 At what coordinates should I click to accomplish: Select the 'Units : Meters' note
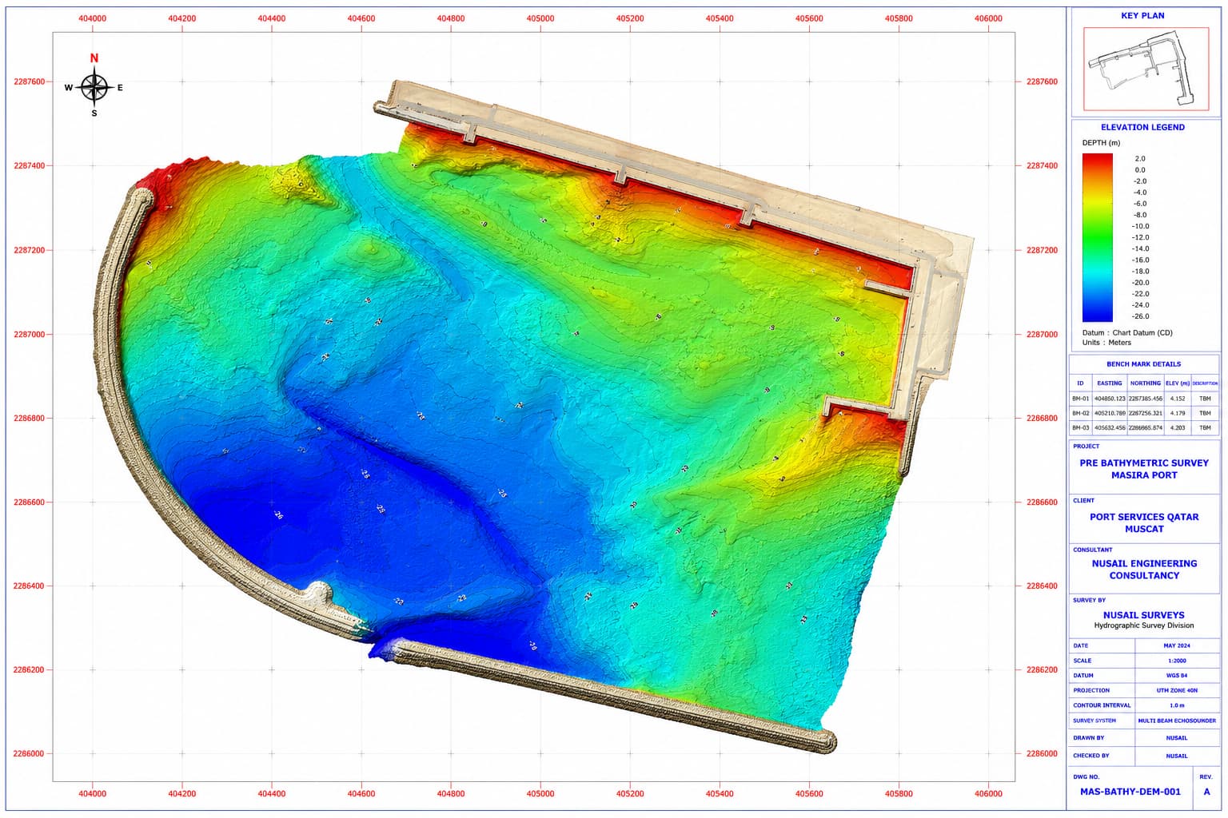pyautogui.click(x=1106, y=343)
